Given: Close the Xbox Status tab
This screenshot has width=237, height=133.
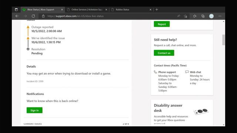Looking at the screenshot, I should click(x=62, y=10).
